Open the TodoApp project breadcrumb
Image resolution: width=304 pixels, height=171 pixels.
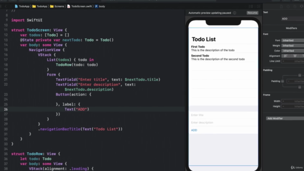coord(22,6)
